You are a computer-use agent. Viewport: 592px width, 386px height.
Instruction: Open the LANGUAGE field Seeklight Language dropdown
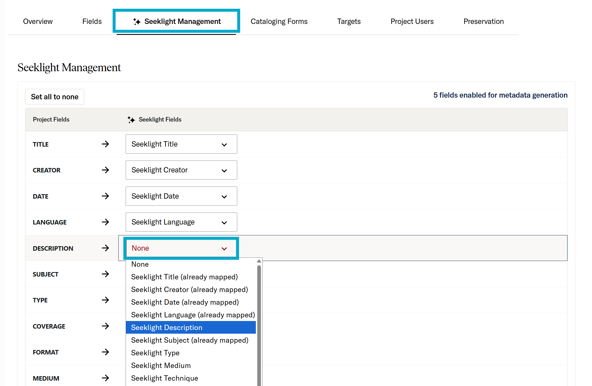point(181,222)
